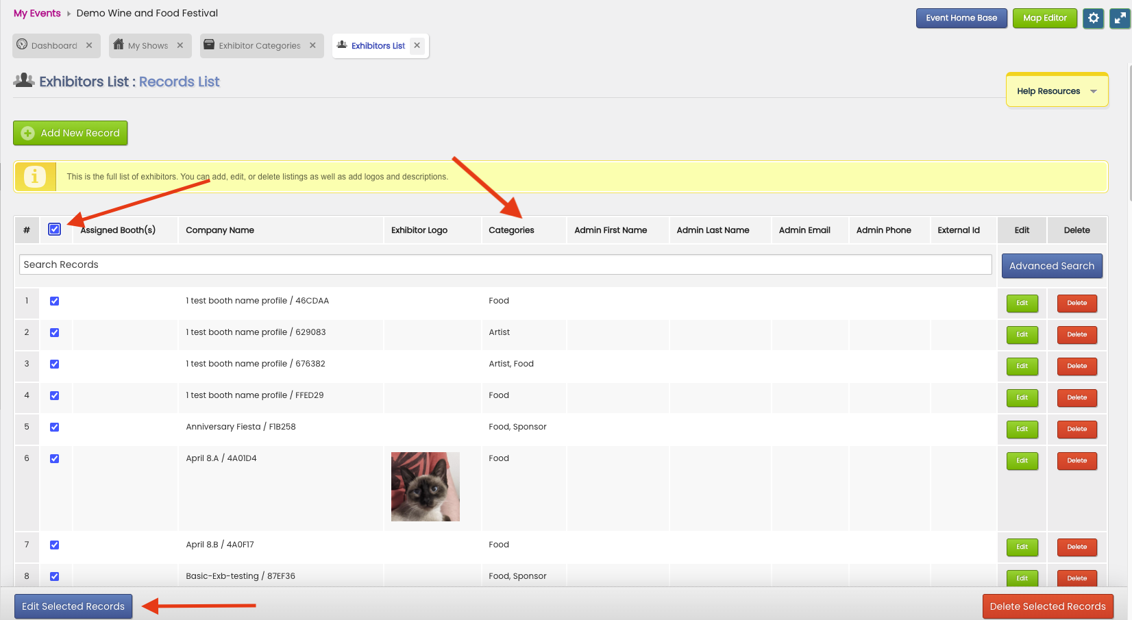Edit the Anniversary Fiesta record

click(1022, 429)
